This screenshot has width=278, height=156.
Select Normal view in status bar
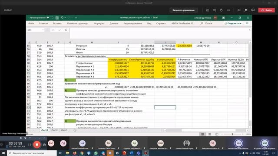click(x=202, y=134)
